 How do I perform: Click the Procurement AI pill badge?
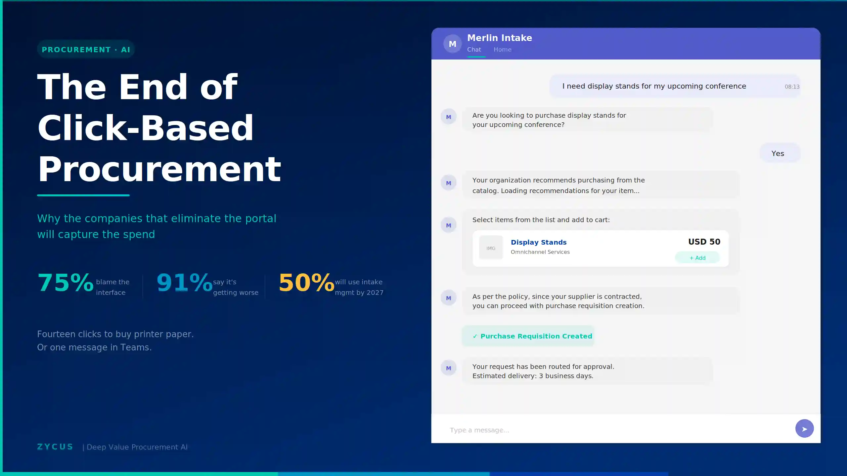coord(86,49)
